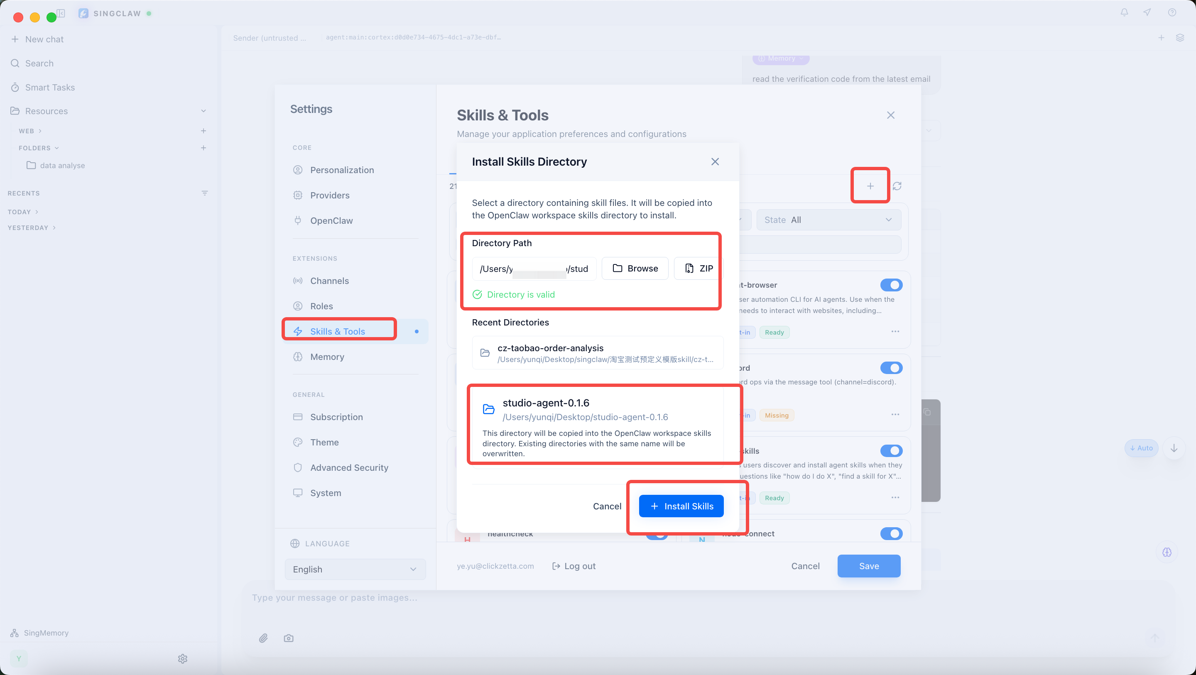The image size is (1196, 675).
Task: Click Browse to choose a directory
Action: click(635, 268)
